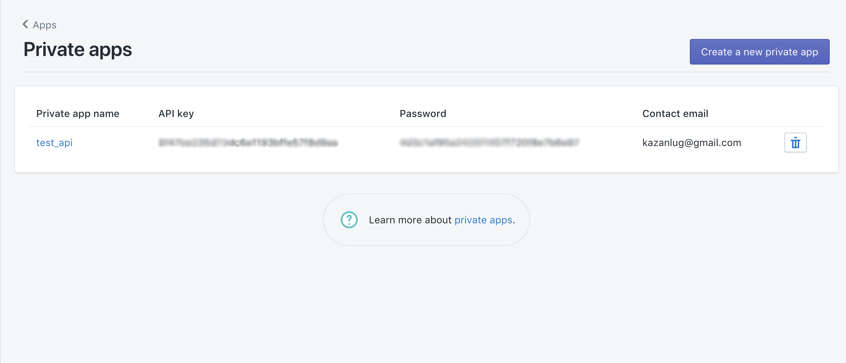Click the API key column header
The image size is (846, 363).
click(x=176, y=113)
